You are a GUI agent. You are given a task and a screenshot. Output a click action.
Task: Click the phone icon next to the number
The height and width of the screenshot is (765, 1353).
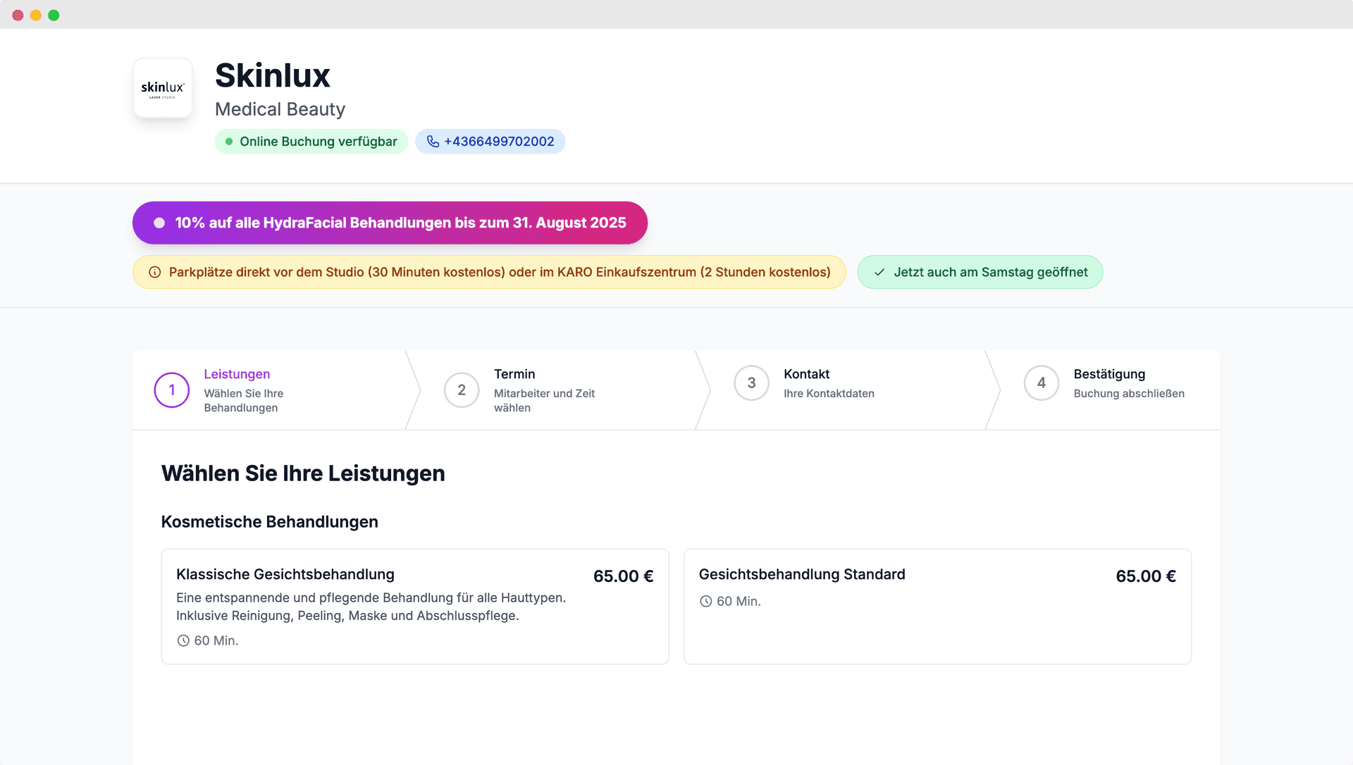[x=432, y=141]
